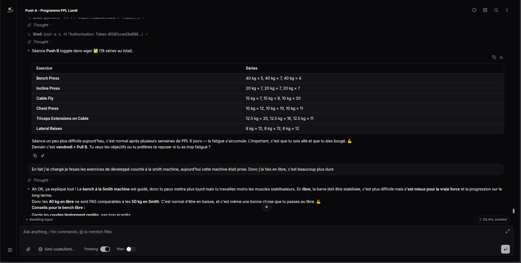This screenshot has height=263, width=521.
Task: Toggle the side panel layout icon
Action: [485, 10]
